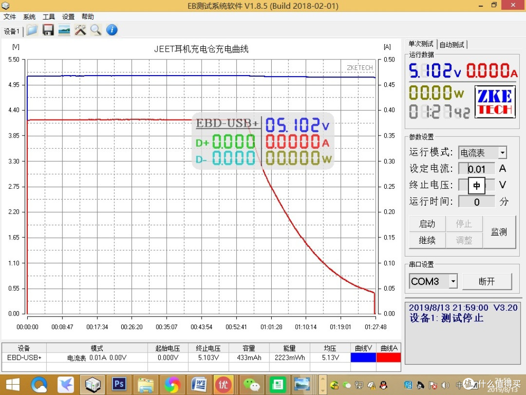This screenshot has width=526, height=395.
Task: Click the EBD-USB+ overlay label on chart
Action: pos(227,123)
